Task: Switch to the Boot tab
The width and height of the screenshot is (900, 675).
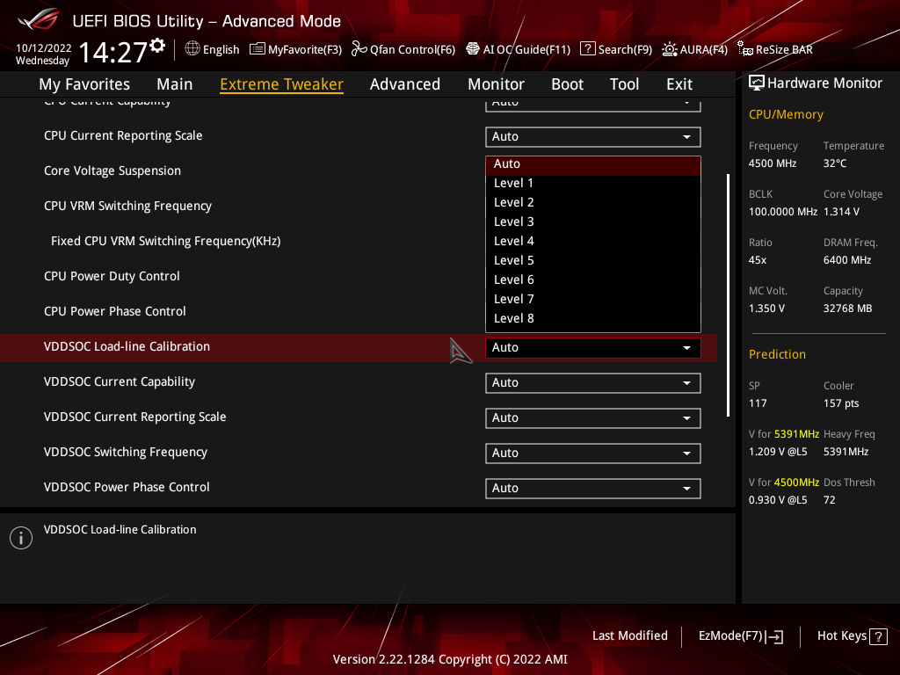Action: pos(567,83)
